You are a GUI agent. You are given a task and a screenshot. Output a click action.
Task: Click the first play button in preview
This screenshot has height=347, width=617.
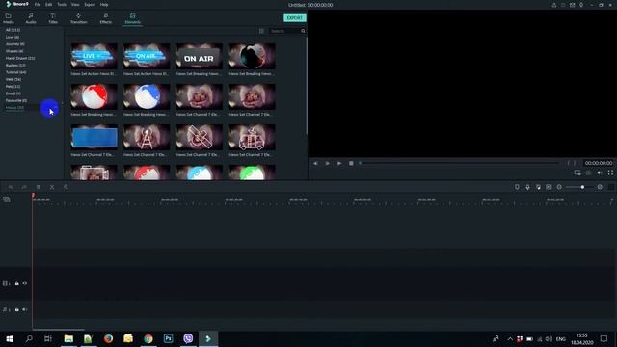[x=328, y=163]
